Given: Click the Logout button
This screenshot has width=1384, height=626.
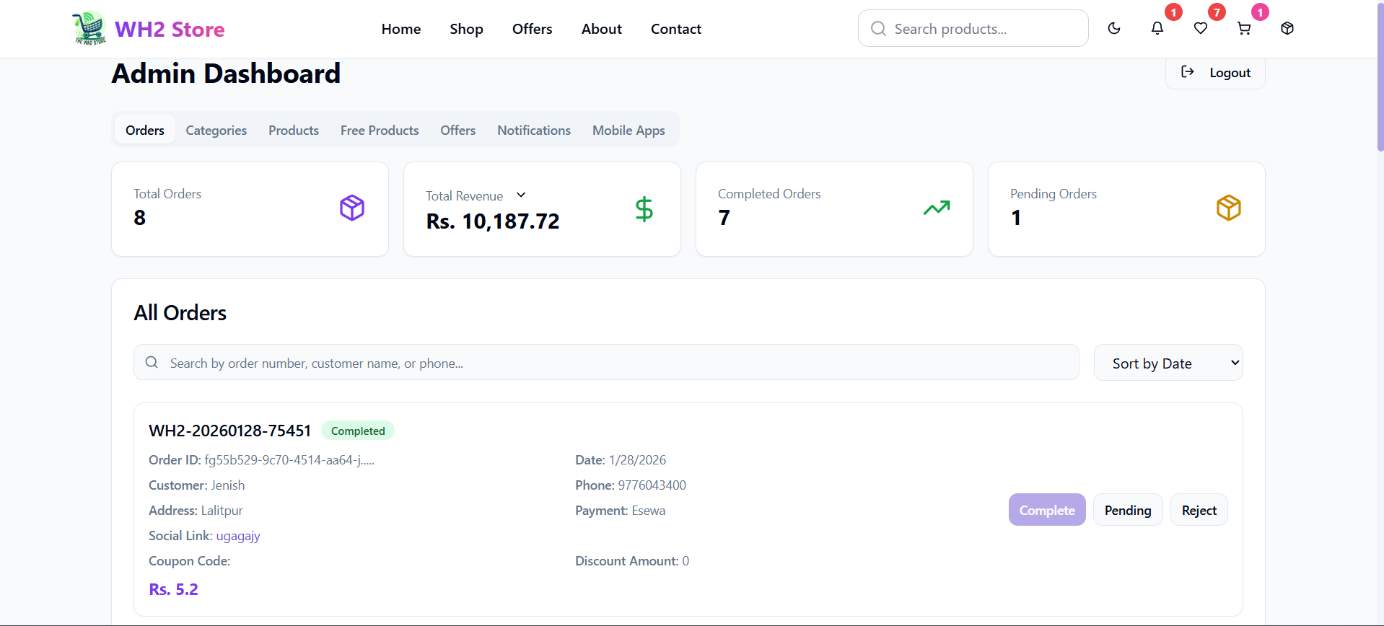Looking at the screenshot, I should click(x=1215, y=73).
